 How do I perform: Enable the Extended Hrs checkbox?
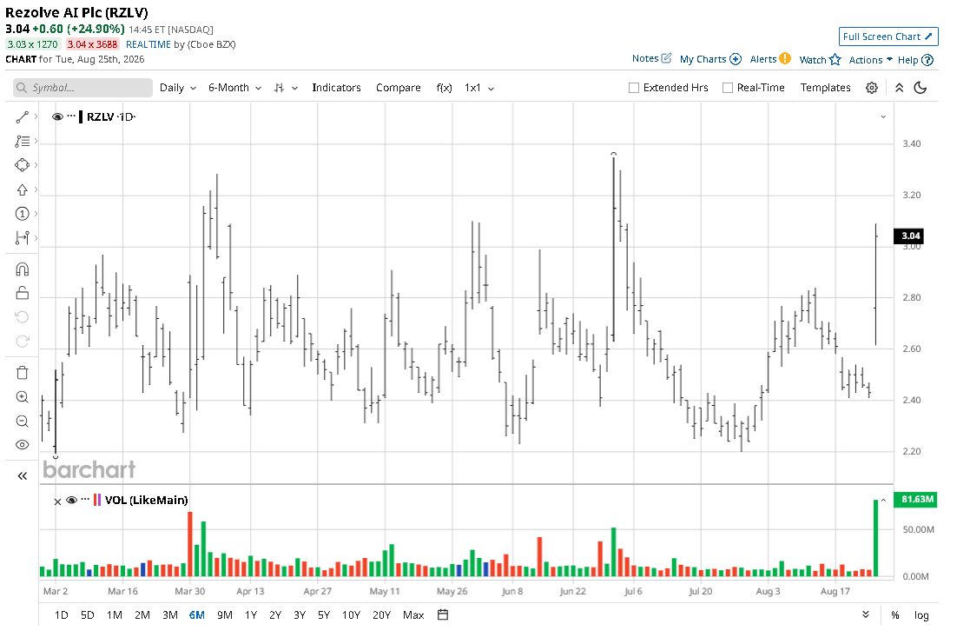(x=633, y=88)
